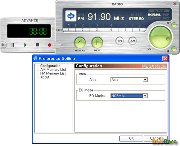This screenshot has width=180, height=146.
Task: Confirm preferences with the OK button
Action: click(x=131, y=138)
